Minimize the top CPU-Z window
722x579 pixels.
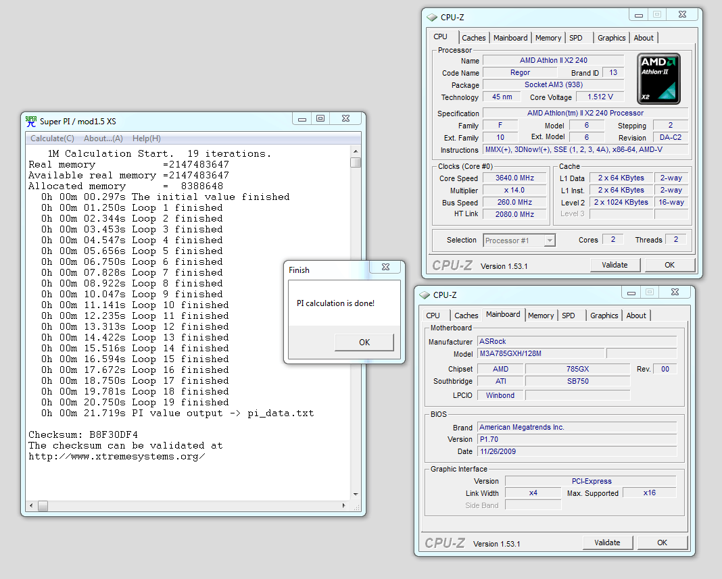point(639,15)
